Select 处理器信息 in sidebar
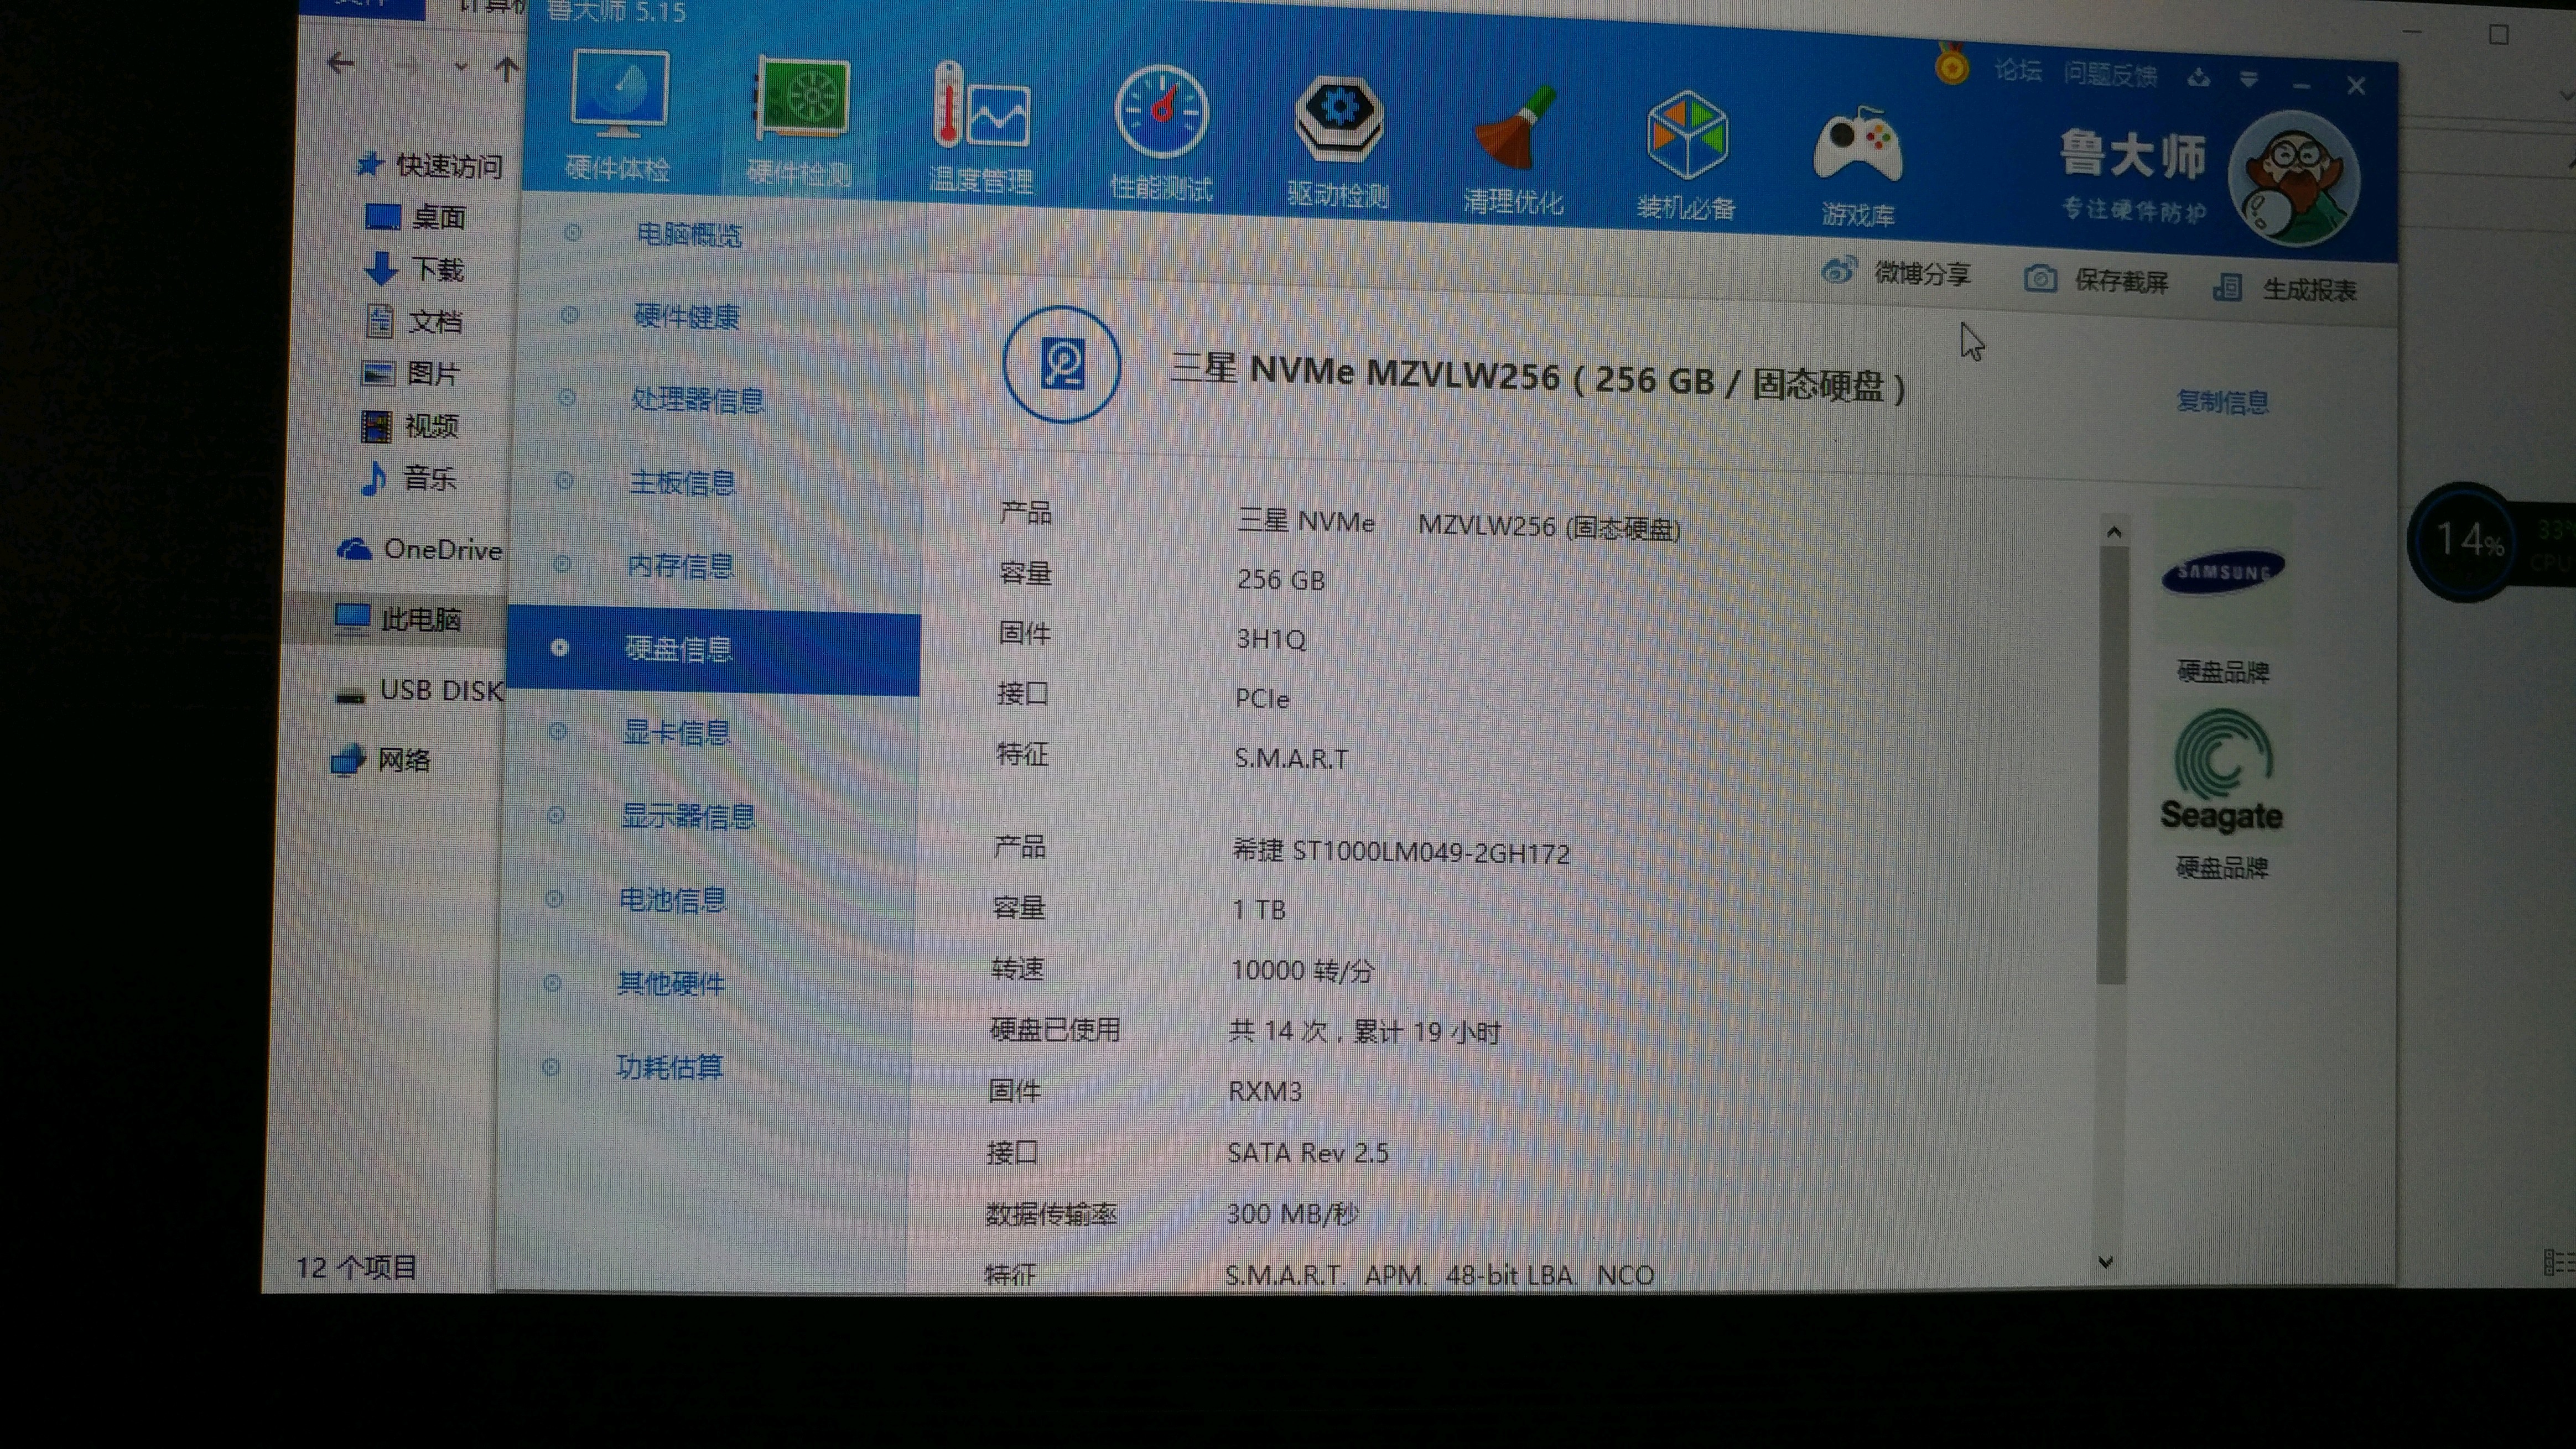Image resolution: width=2576 pixels, height=1449 pixels. (697, 400)
